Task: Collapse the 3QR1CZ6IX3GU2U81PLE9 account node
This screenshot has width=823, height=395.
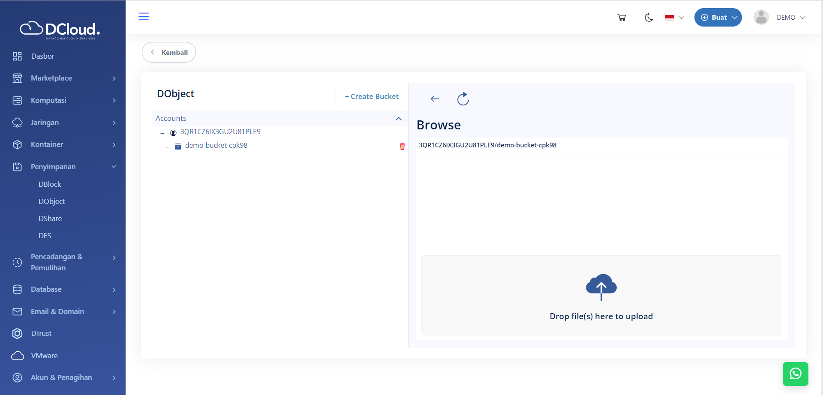Action: coord(162,133)
